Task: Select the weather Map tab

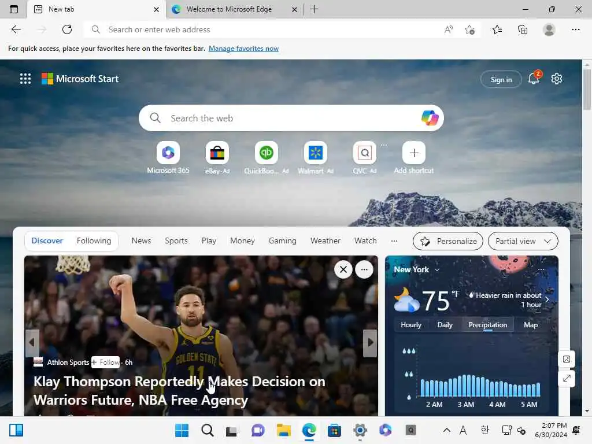Action: click(x=531, y=325)
